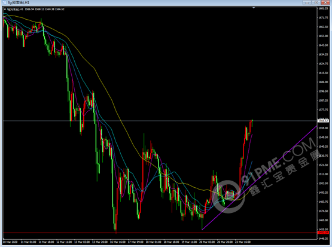Click the chart window icon in title bar

[x=4, y=2]
